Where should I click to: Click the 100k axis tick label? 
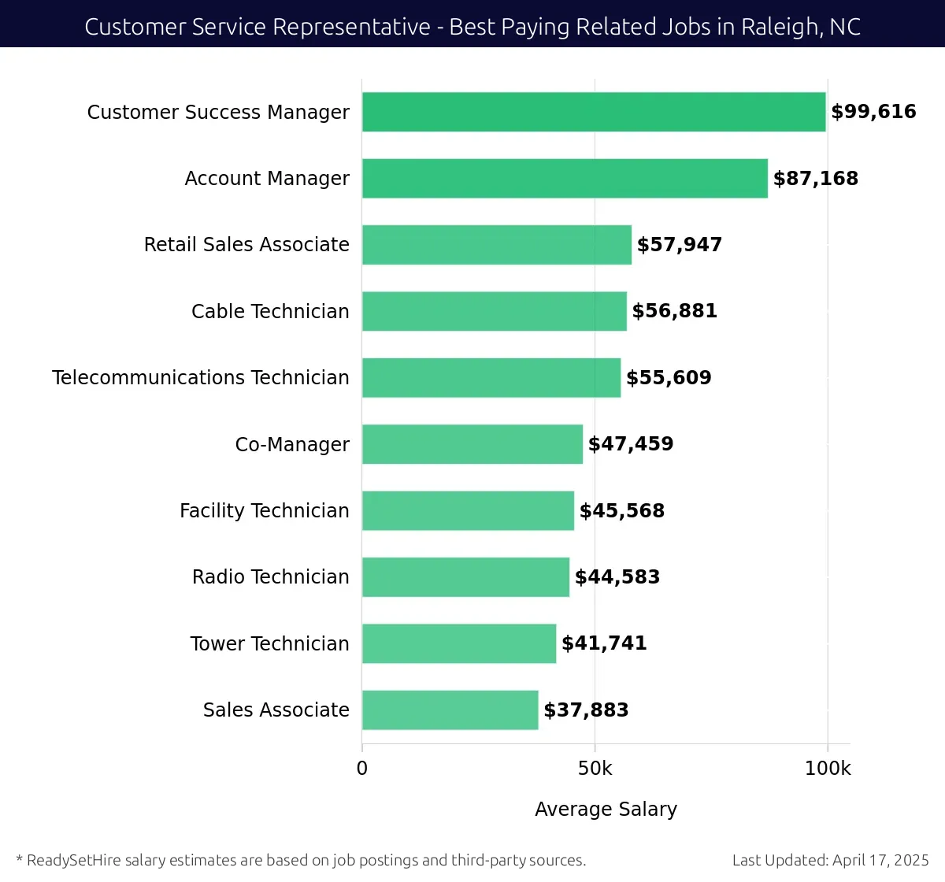tap(828, 769)
